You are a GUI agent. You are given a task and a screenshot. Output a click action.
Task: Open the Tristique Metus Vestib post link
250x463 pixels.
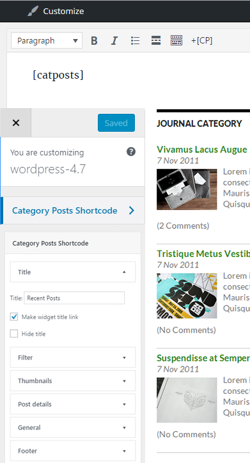pyautogui.click(x=203, y=254)
